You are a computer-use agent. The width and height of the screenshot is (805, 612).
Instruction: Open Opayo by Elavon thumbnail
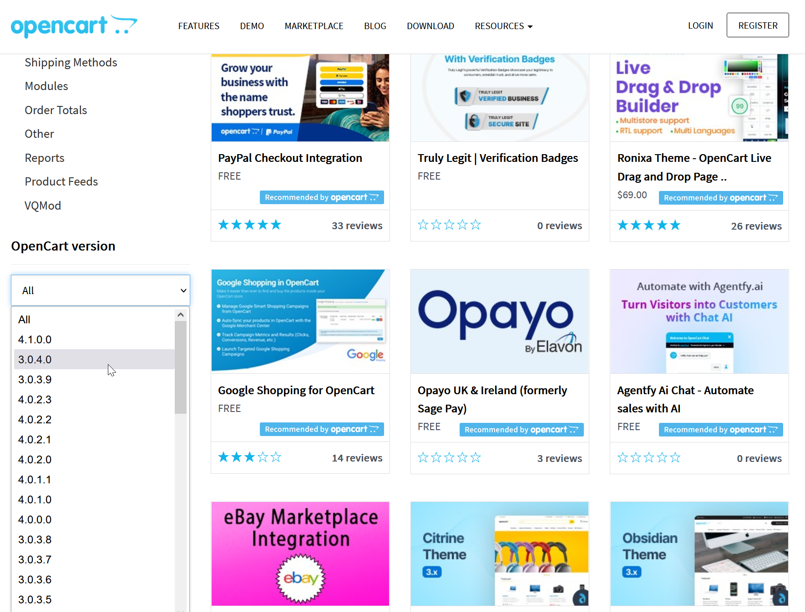pyautogui.click(x=500, y=321)
